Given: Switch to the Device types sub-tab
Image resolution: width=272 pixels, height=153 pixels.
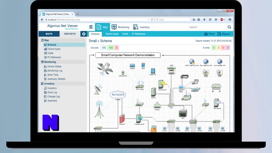Looking at the screenshot, I should (112, 34).
